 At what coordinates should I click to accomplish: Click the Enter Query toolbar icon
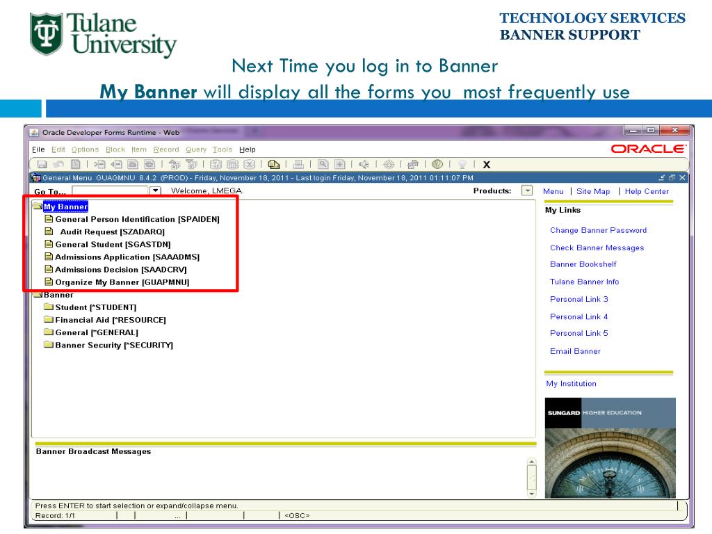[x=216, y=164]
